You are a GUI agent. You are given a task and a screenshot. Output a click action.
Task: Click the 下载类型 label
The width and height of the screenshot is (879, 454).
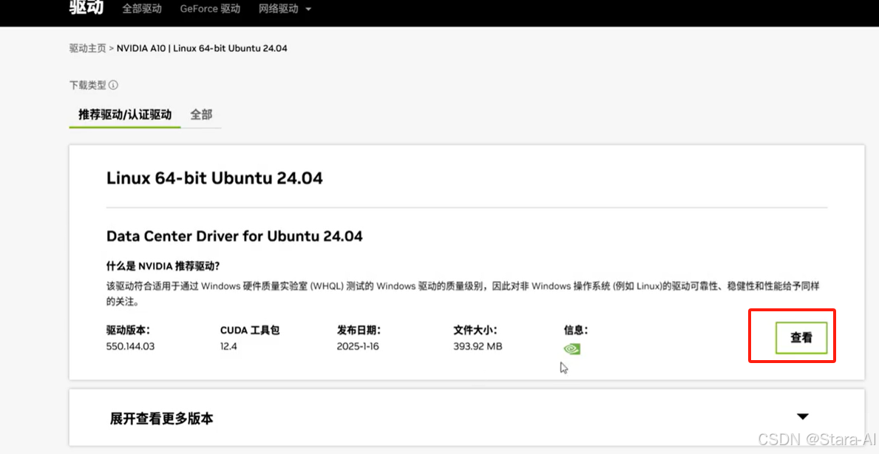click(87, 85)
